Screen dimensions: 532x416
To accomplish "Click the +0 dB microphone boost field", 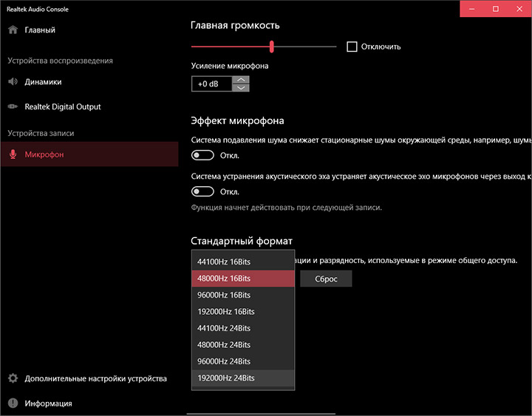I will [x=211, y=84].
